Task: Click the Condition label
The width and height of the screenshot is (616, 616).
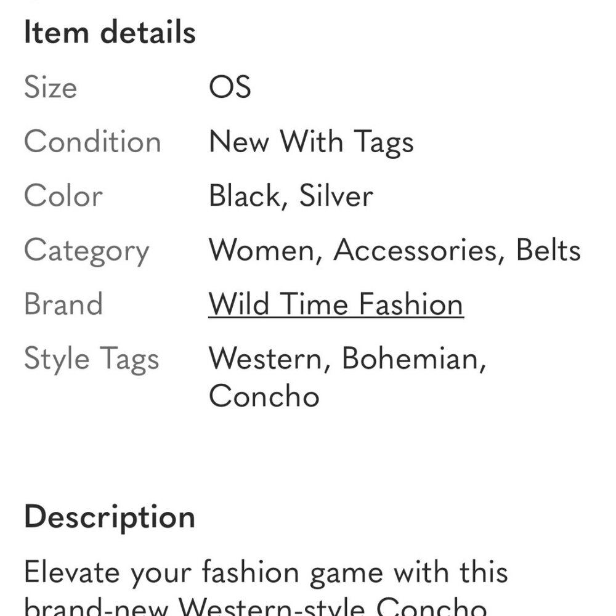Action: point(92,142)
